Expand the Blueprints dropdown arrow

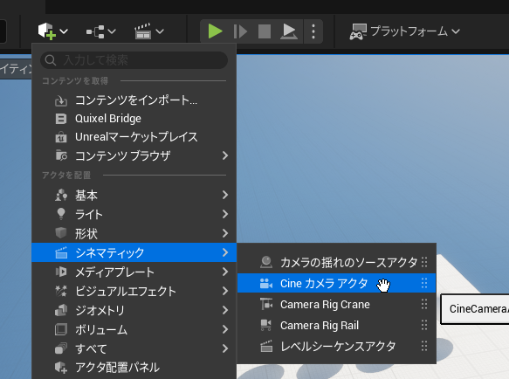pyautogui.click(x=112, y=31)
